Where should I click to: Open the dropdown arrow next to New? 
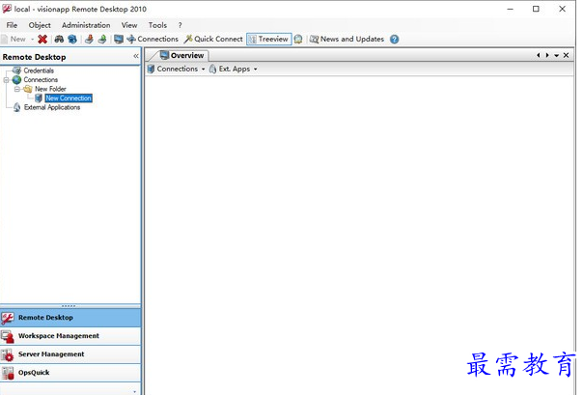tap(33, 40)
